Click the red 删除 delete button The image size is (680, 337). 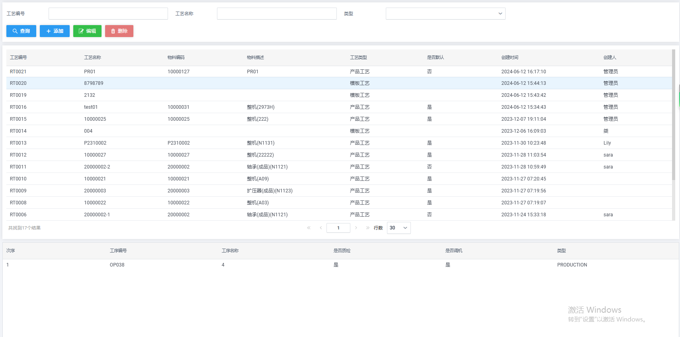pos(119,31)
